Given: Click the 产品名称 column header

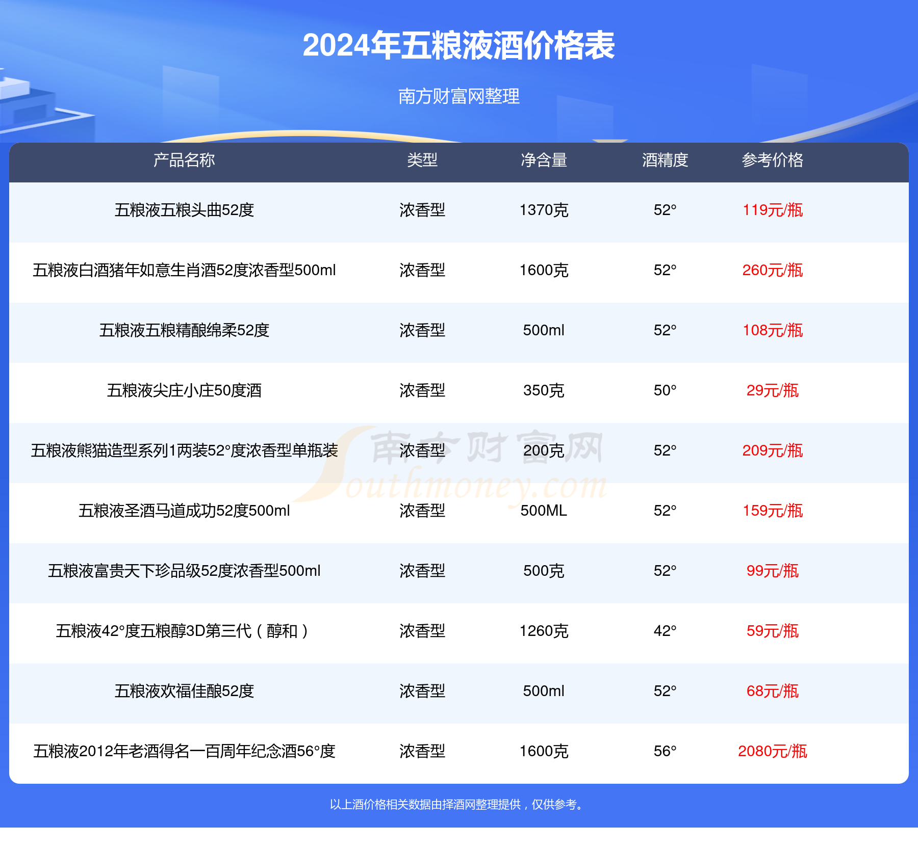Looking at the screenshot, I should pyautogui.click(x=184, y=161).
